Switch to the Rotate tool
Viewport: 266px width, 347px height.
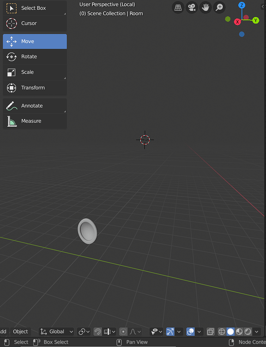pyautogui.click(x=35, y=56)
